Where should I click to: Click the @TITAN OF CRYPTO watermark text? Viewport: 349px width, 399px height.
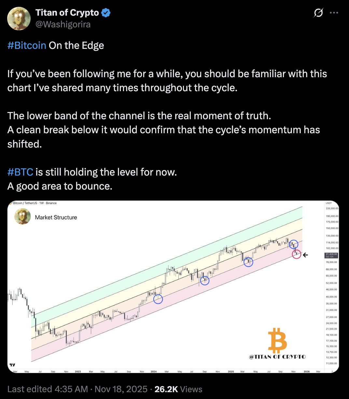coord(277,357)
